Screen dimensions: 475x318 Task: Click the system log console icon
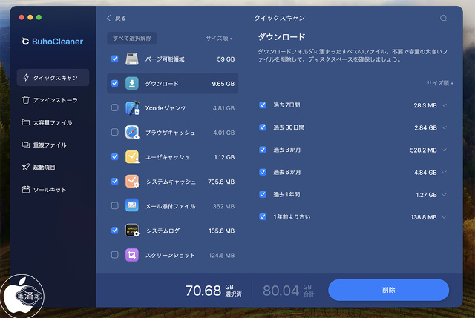[132, 231]
